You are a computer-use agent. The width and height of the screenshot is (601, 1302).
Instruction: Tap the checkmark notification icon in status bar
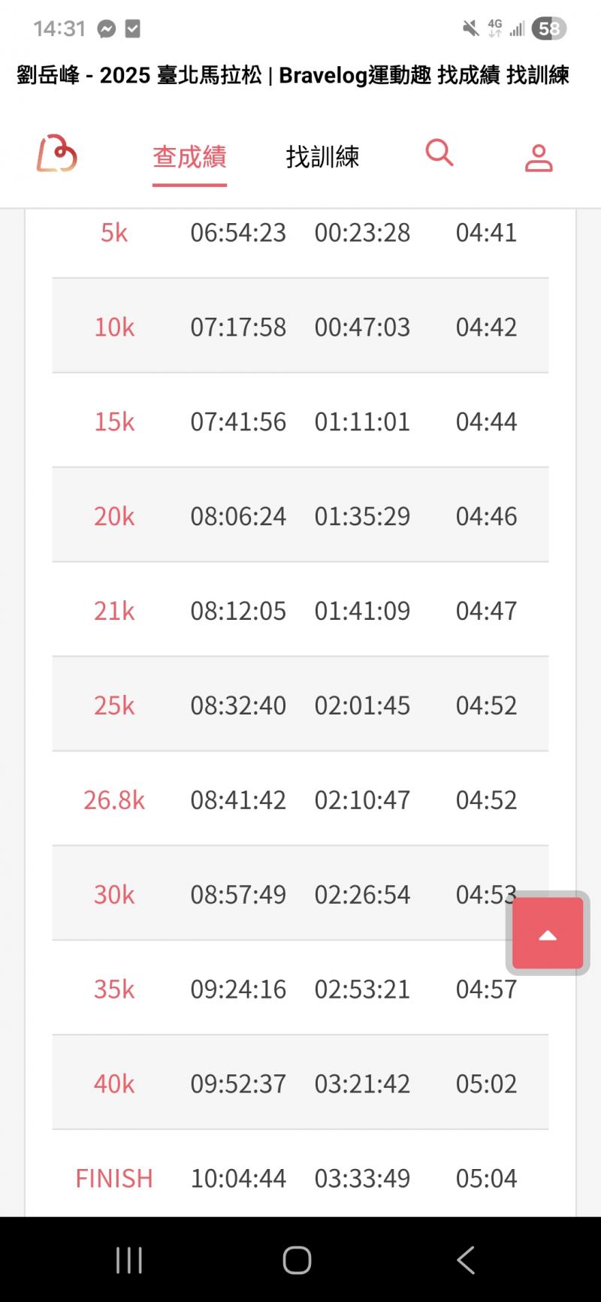pyautogui.click(x=132, y=29)
